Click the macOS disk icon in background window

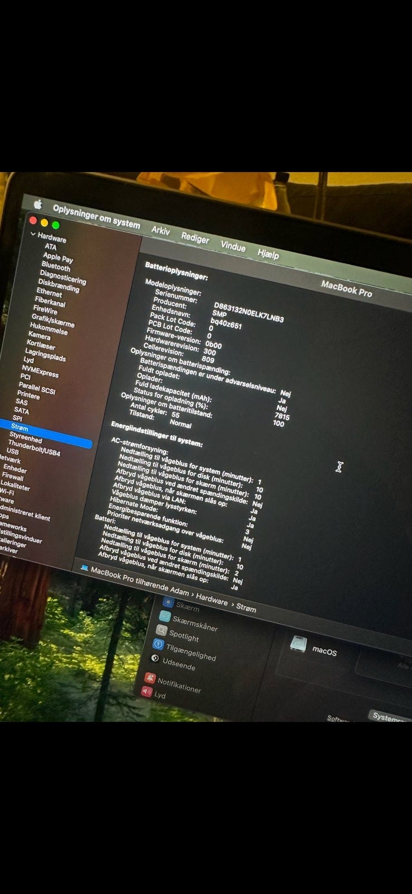pos(298,645)
